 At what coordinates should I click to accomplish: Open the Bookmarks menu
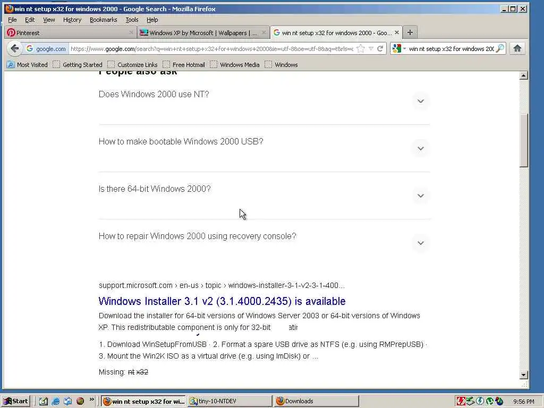click(x=104, y=20)
